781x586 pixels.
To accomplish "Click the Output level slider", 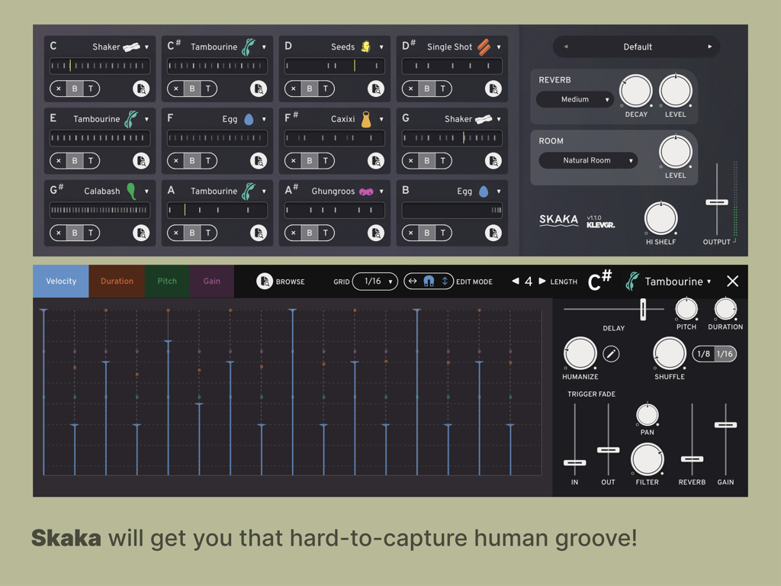I will (716, 201).
